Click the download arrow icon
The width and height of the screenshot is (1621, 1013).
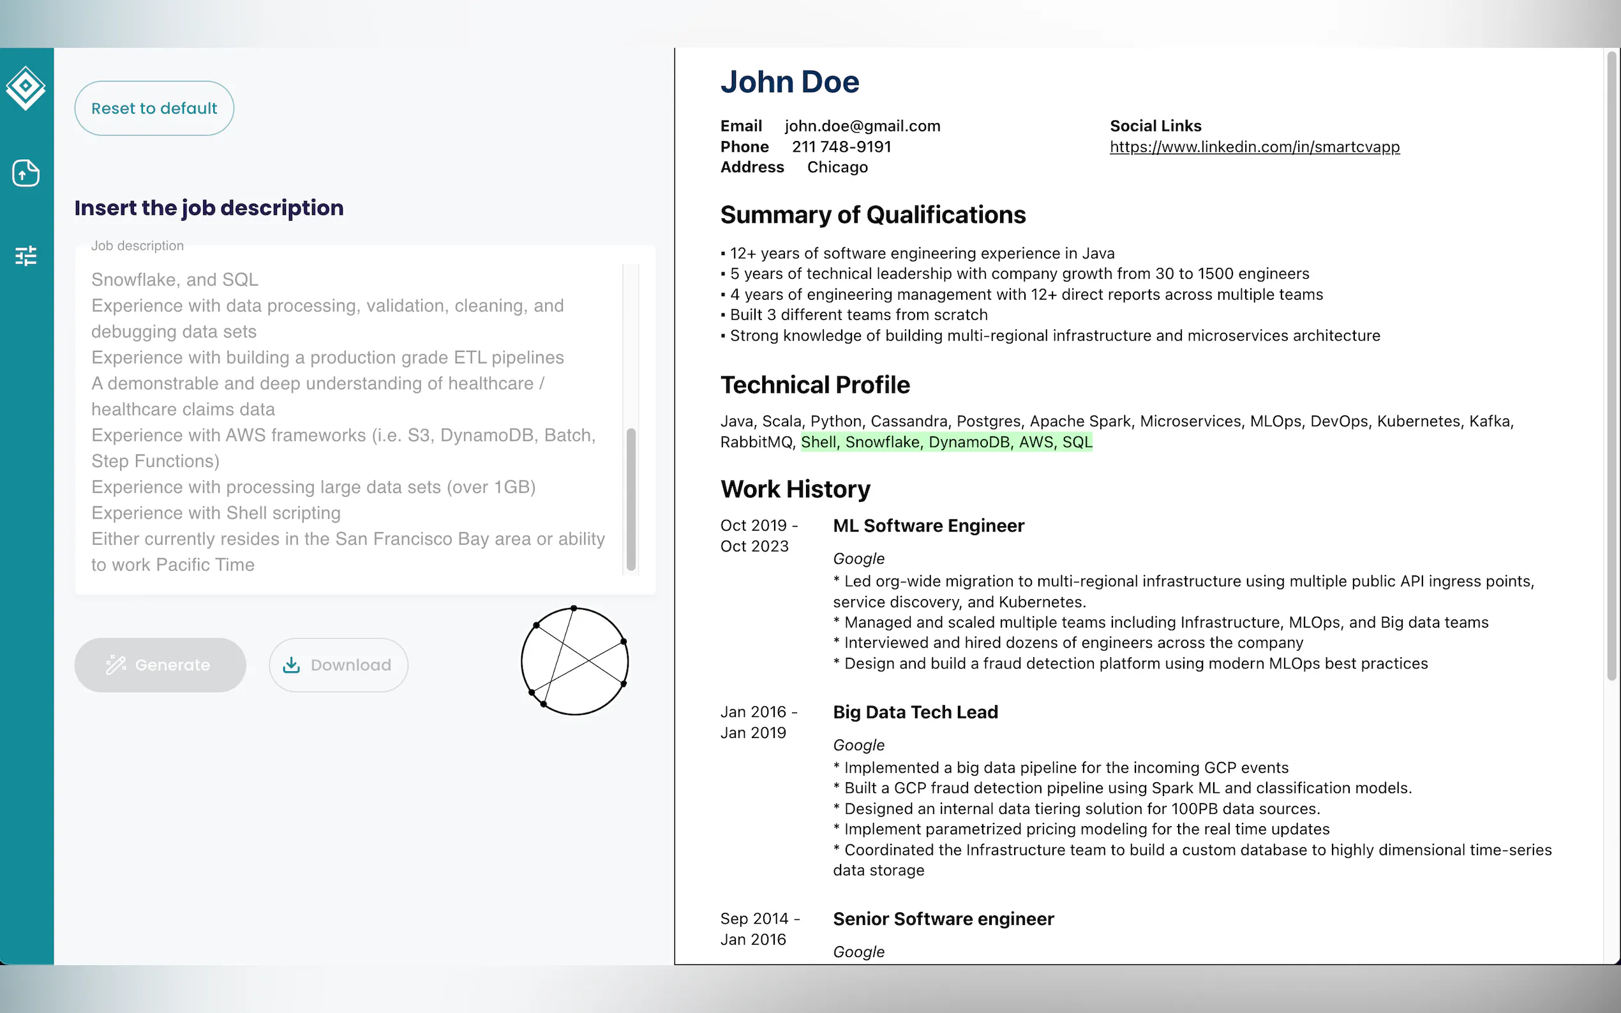[x=292, y=665]
